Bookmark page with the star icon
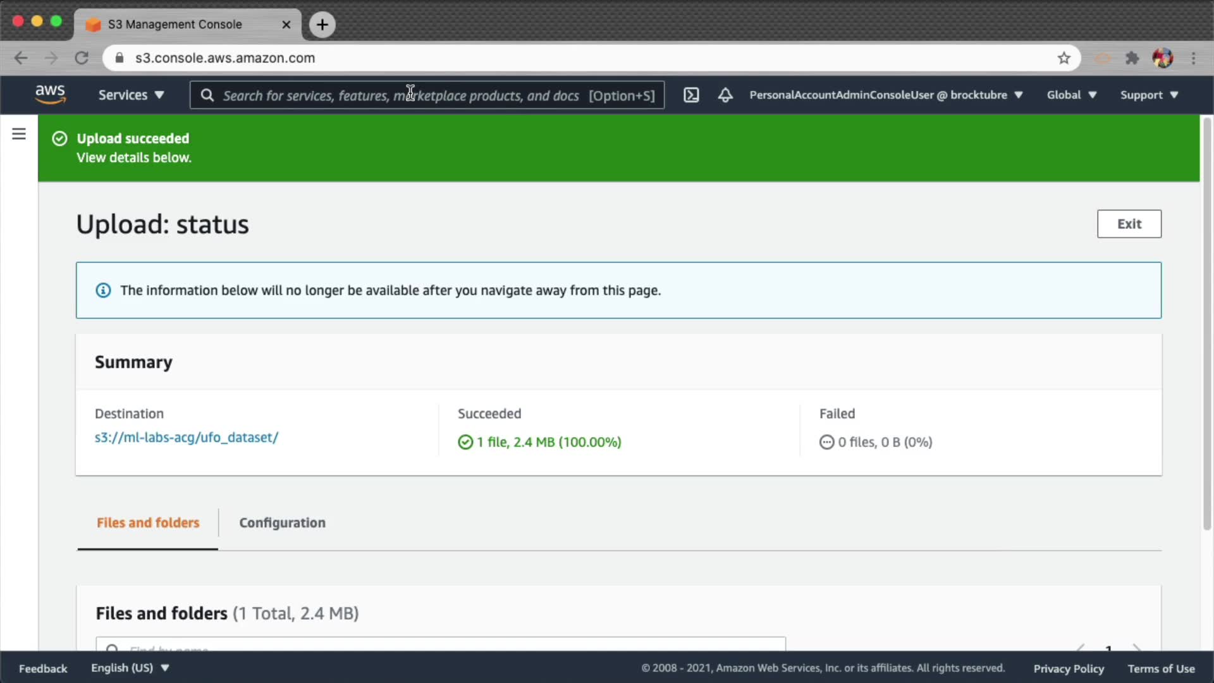This screenshot has width=1214, height=683. coord(1064,58)
